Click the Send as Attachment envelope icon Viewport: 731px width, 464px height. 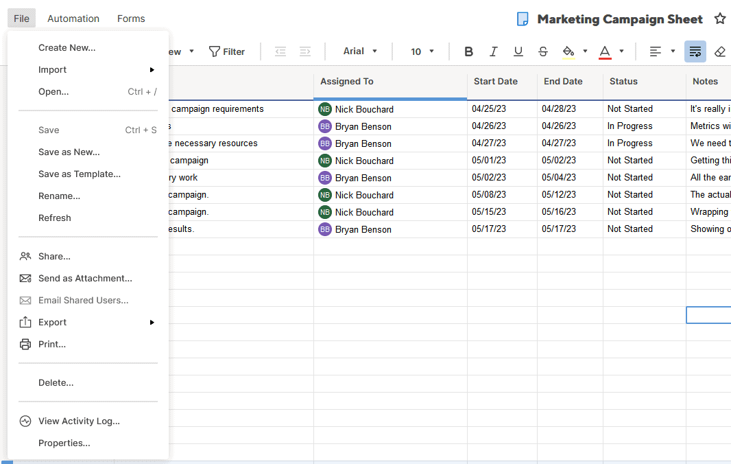click(x=25, y=278)
